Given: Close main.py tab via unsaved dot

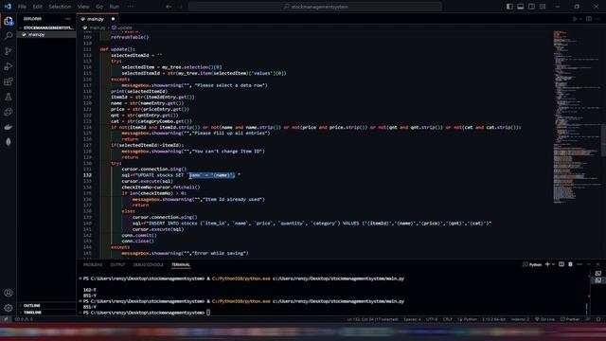Looking at the screenshot, I should [x=114, y=19].
